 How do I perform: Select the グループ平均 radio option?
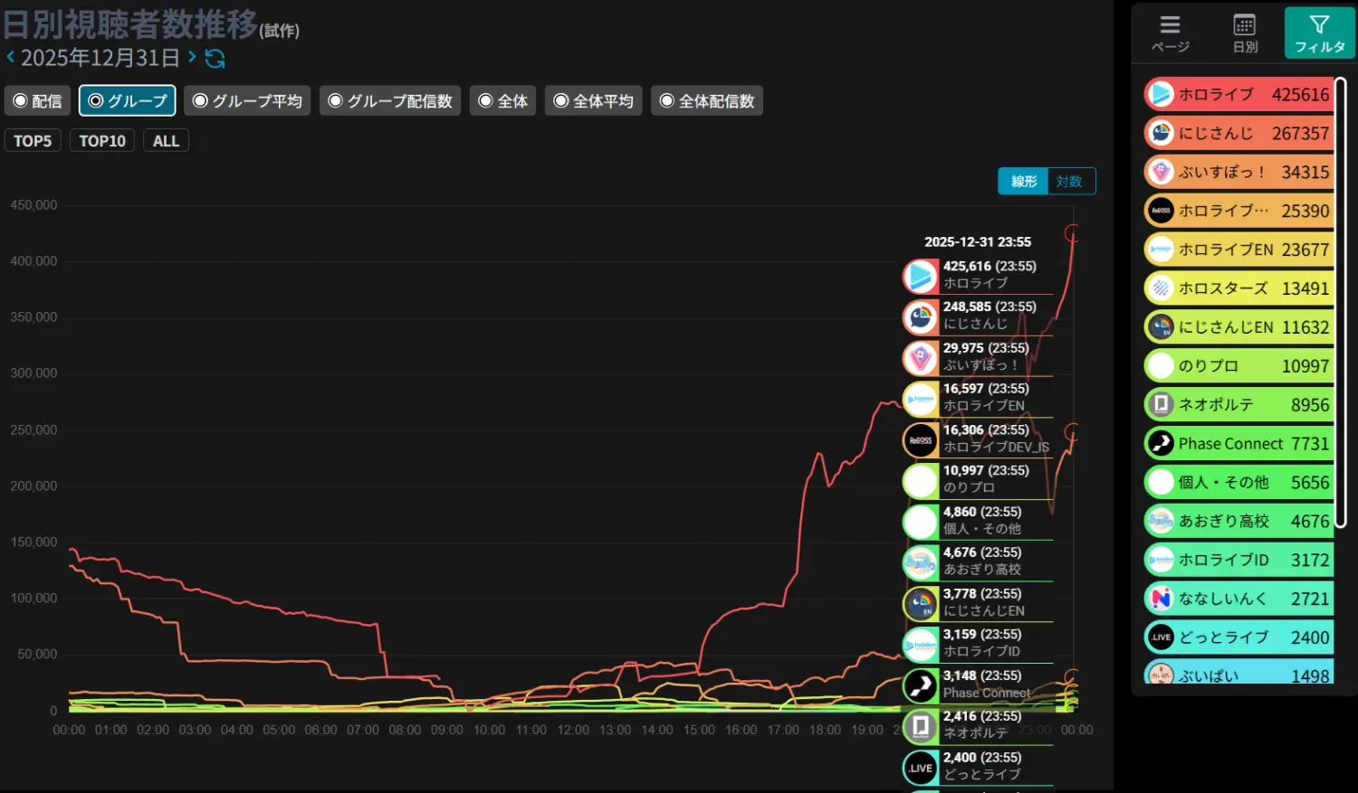pyautogui.click(x=247, y=101)
